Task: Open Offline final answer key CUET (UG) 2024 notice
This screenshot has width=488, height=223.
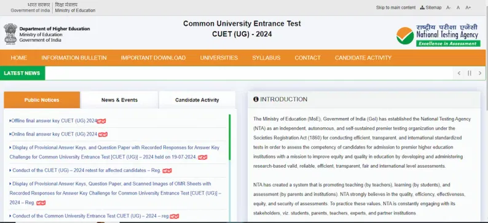Action: (x=53, y=120)
